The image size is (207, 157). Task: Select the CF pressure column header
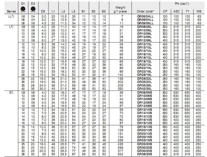[x=165, y=11]
